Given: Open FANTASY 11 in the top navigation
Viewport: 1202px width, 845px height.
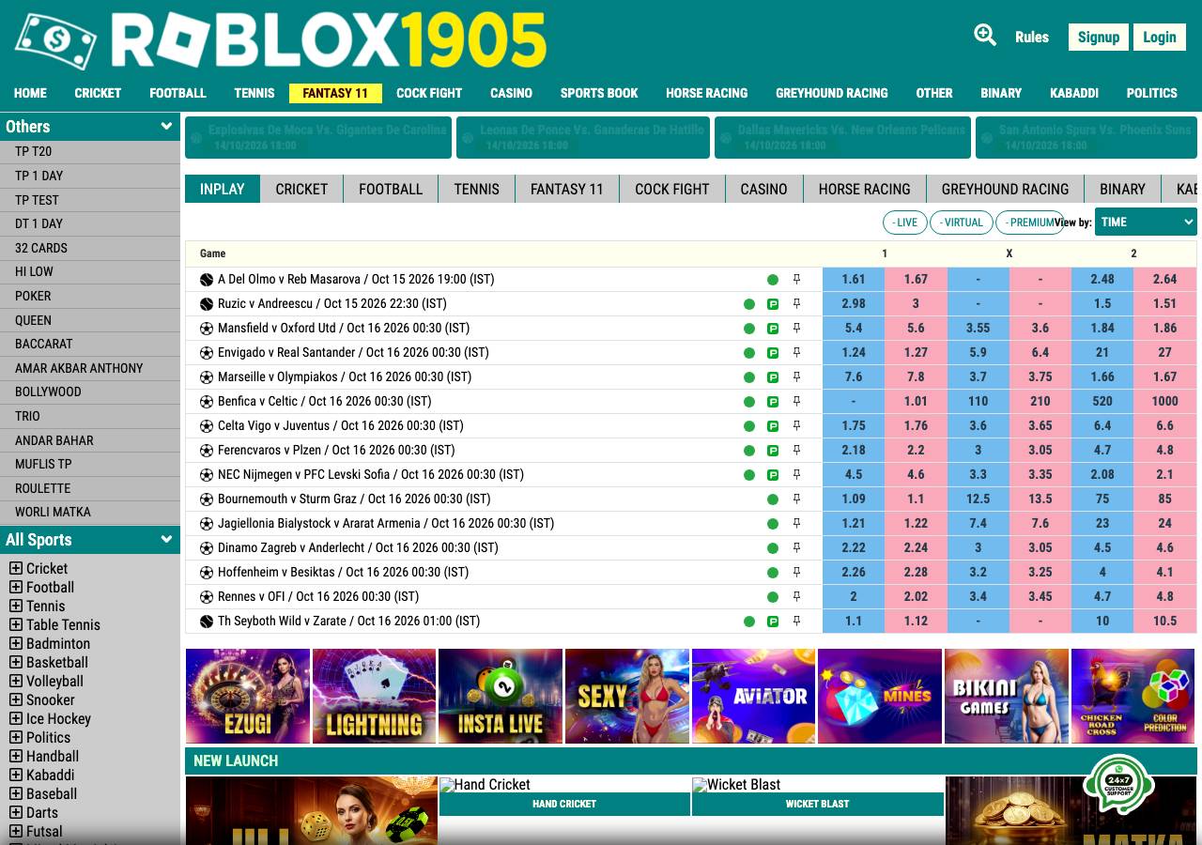Looking at the screenshot, I should tap(335, 93).
